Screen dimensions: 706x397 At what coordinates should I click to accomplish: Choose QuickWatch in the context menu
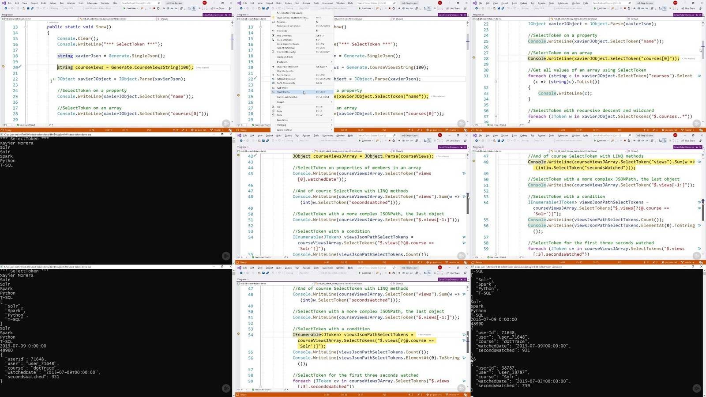pos(302,92)
